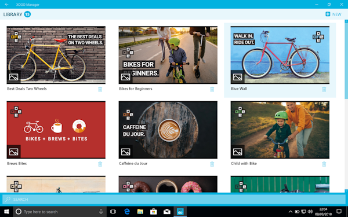Delete the Best Deals Two Wheels item

click(100, 89)
